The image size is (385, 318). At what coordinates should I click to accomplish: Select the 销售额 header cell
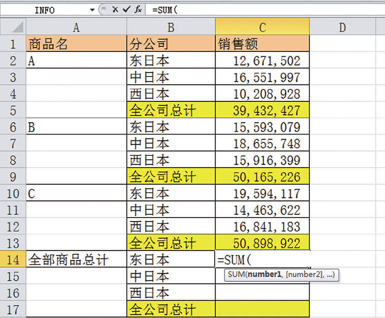pyautogui.click(x=262, y=43)
